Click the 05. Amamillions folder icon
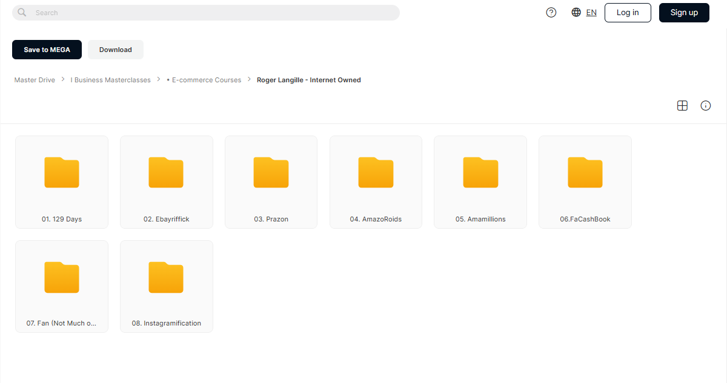This screenshot has width=727, height=383. coord(480,172)
